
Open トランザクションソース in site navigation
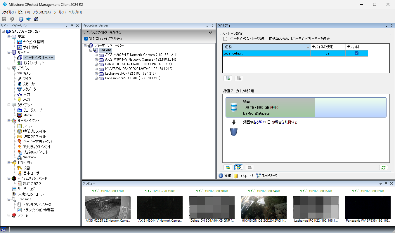point(37,205)
